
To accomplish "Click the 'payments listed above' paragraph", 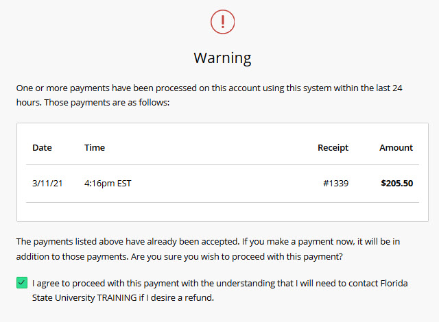I will click(208, 249).
